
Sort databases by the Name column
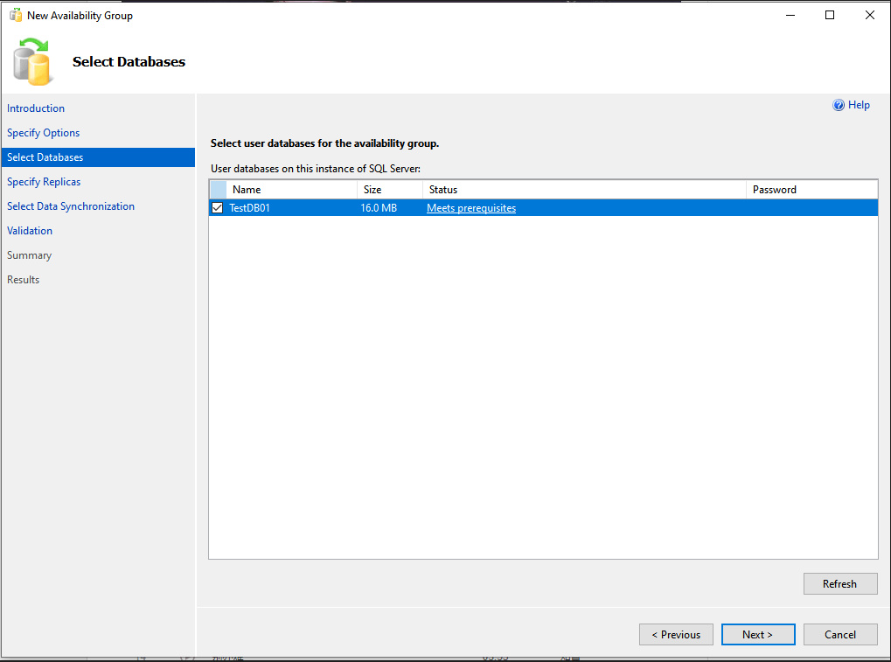[291, 190]
